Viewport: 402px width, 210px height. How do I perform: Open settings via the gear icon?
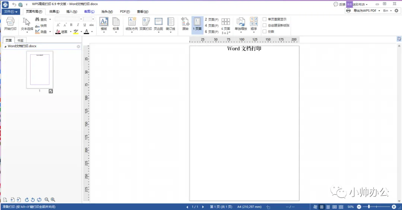point(396,10)
